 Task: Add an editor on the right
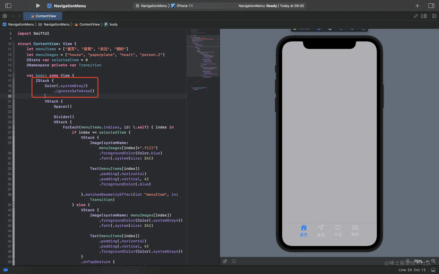click(x=434, y=16)
